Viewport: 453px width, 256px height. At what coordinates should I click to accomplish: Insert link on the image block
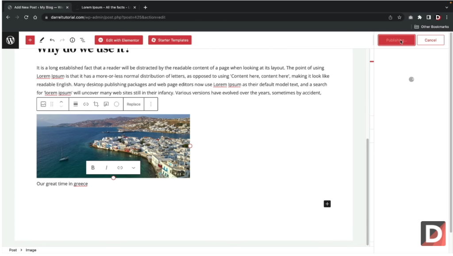click(x=86, y=104)
